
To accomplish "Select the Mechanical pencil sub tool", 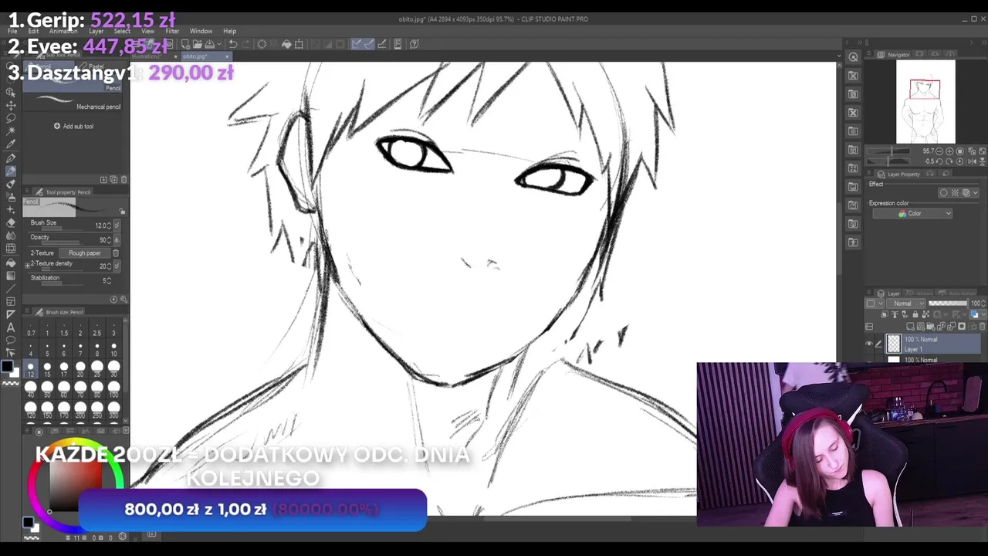I will pos(76,103).
